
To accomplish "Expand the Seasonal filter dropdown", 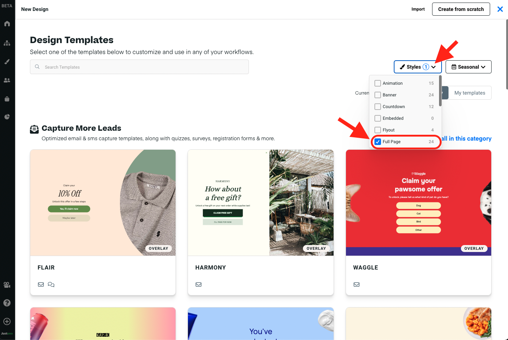I will pyautogui.click(x=469, y=67).
